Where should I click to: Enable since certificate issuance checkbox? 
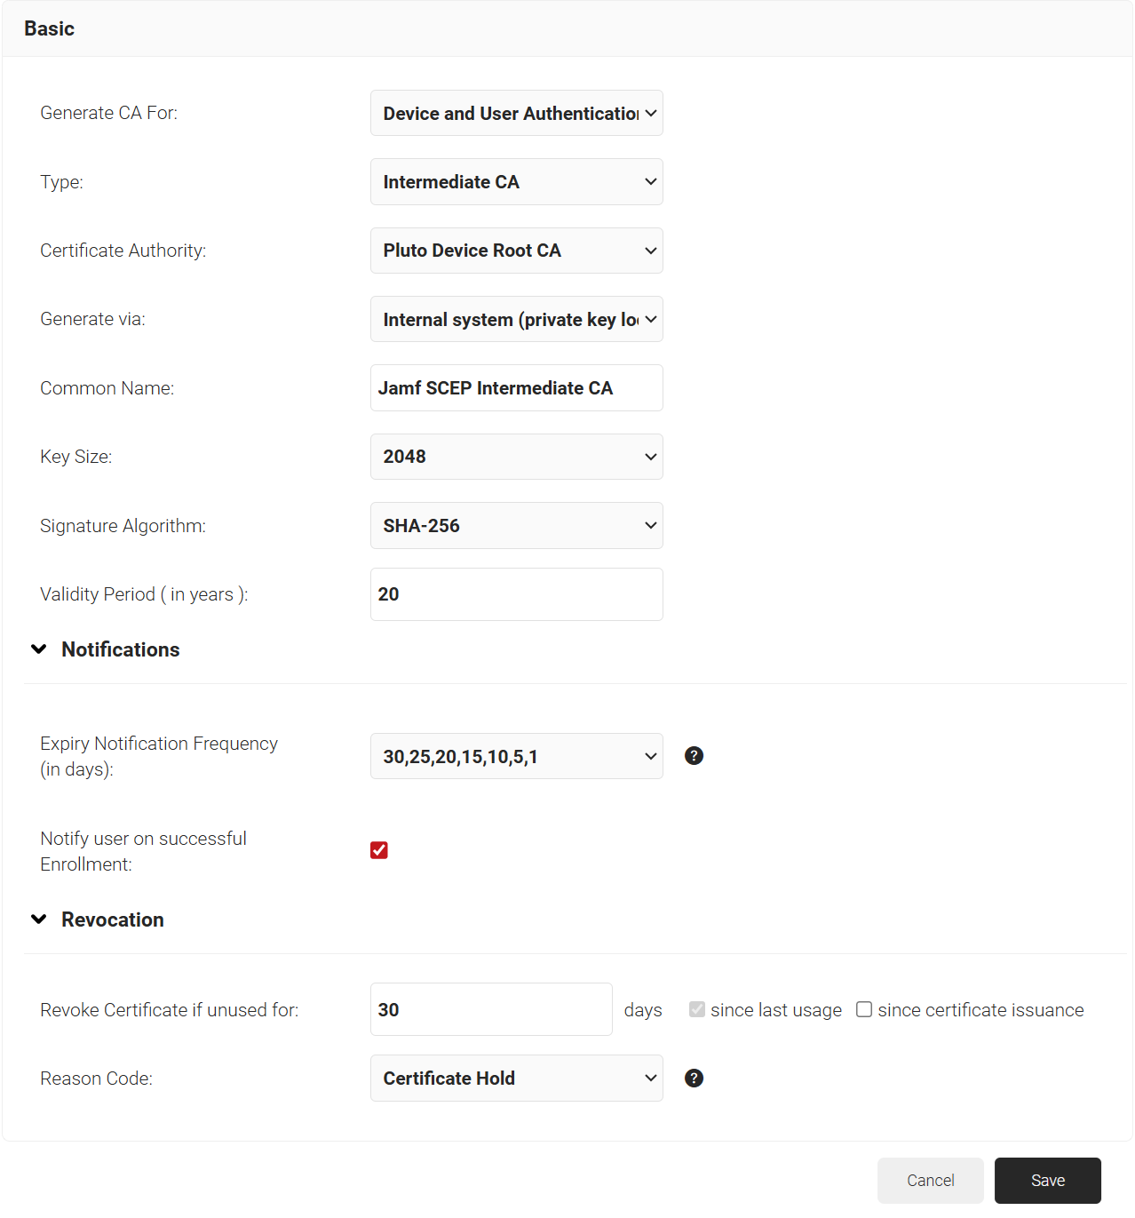click(x=864, y=1010)
